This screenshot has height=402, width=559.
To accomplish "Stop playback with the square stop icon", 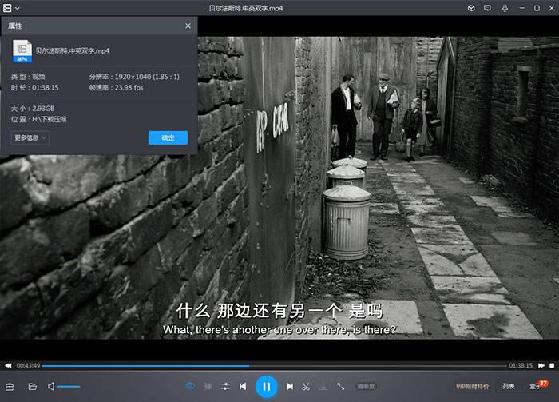I will pos(552,365).
